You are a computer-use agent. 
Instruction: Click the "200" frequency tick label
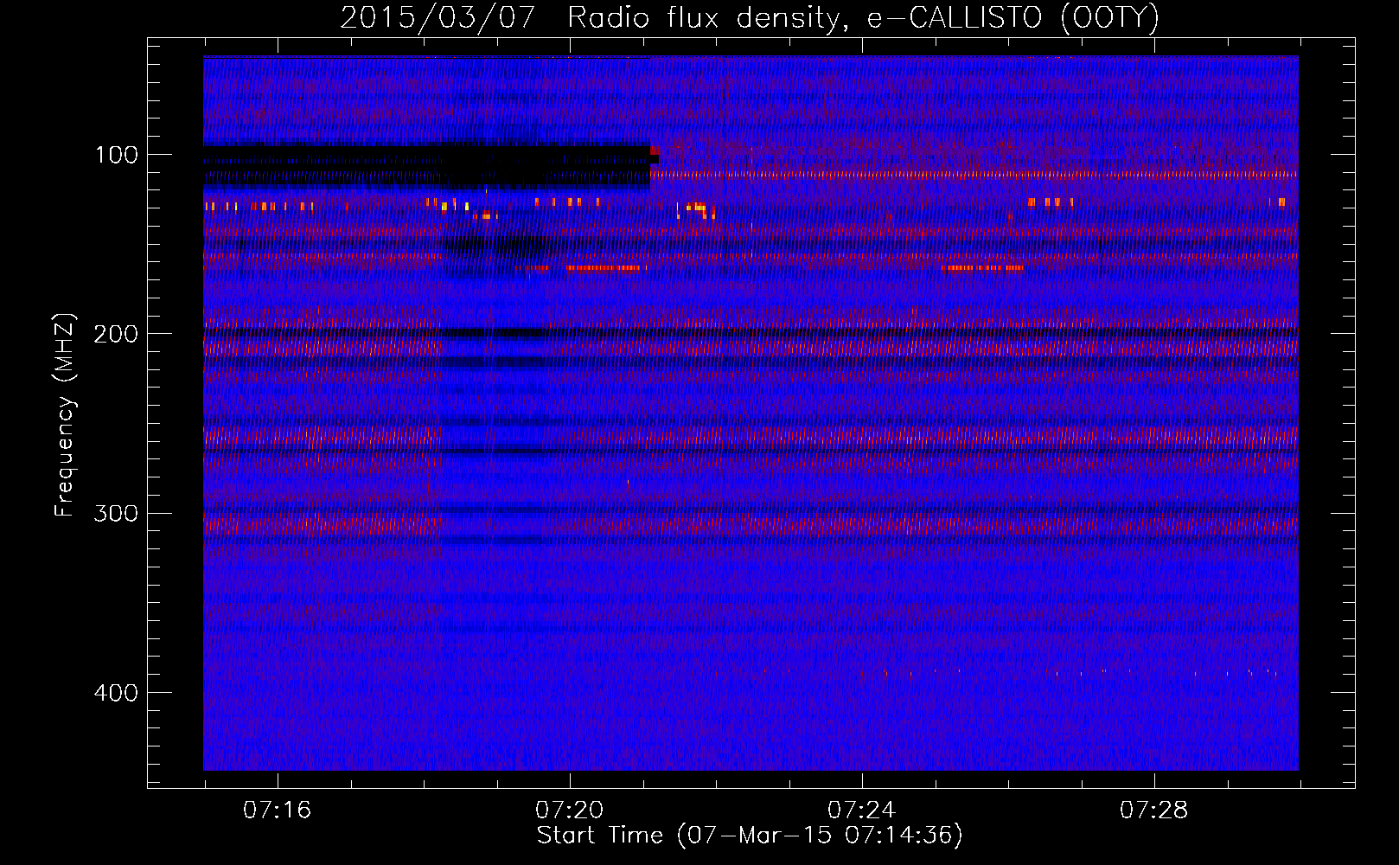pos(117,334)
